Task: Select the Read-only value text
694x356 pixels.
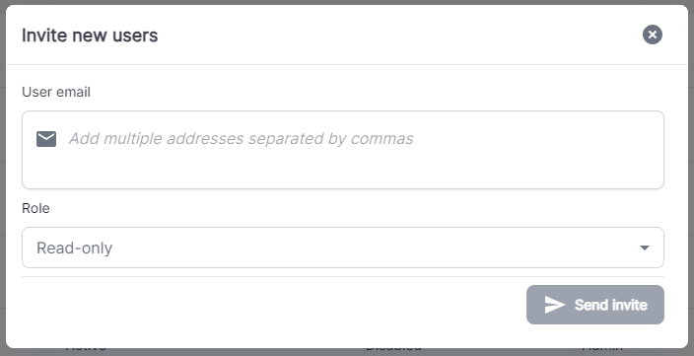Action: [x=74, y=248]
